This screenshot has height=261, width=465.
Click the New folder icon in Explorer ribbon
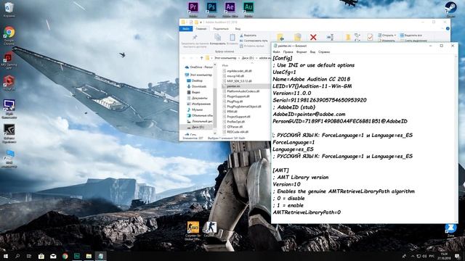pyautogui.click(x=348, y=37)
